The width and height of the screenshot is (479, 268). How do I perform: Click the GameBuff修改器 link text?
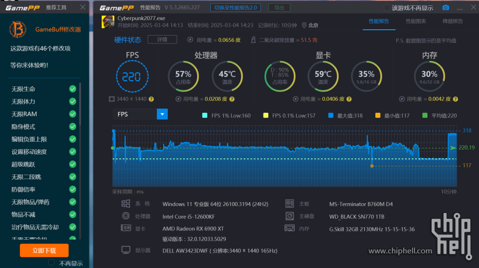[x=58, y=30]
